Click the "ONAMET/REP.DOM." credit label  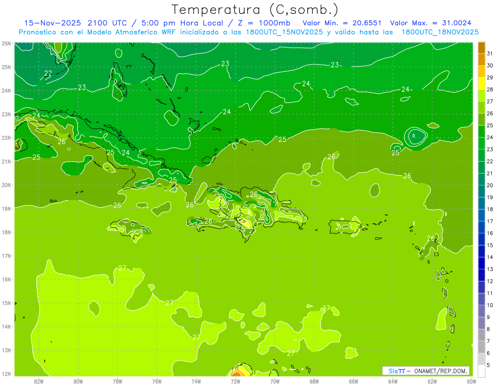pyautogui.click(x=440, y=371)
